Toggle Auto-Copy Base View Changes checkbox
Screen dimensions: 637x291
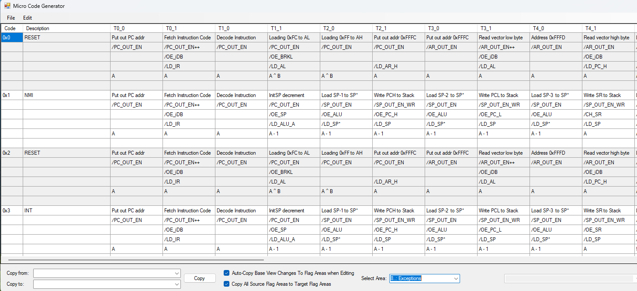(226, 273)
